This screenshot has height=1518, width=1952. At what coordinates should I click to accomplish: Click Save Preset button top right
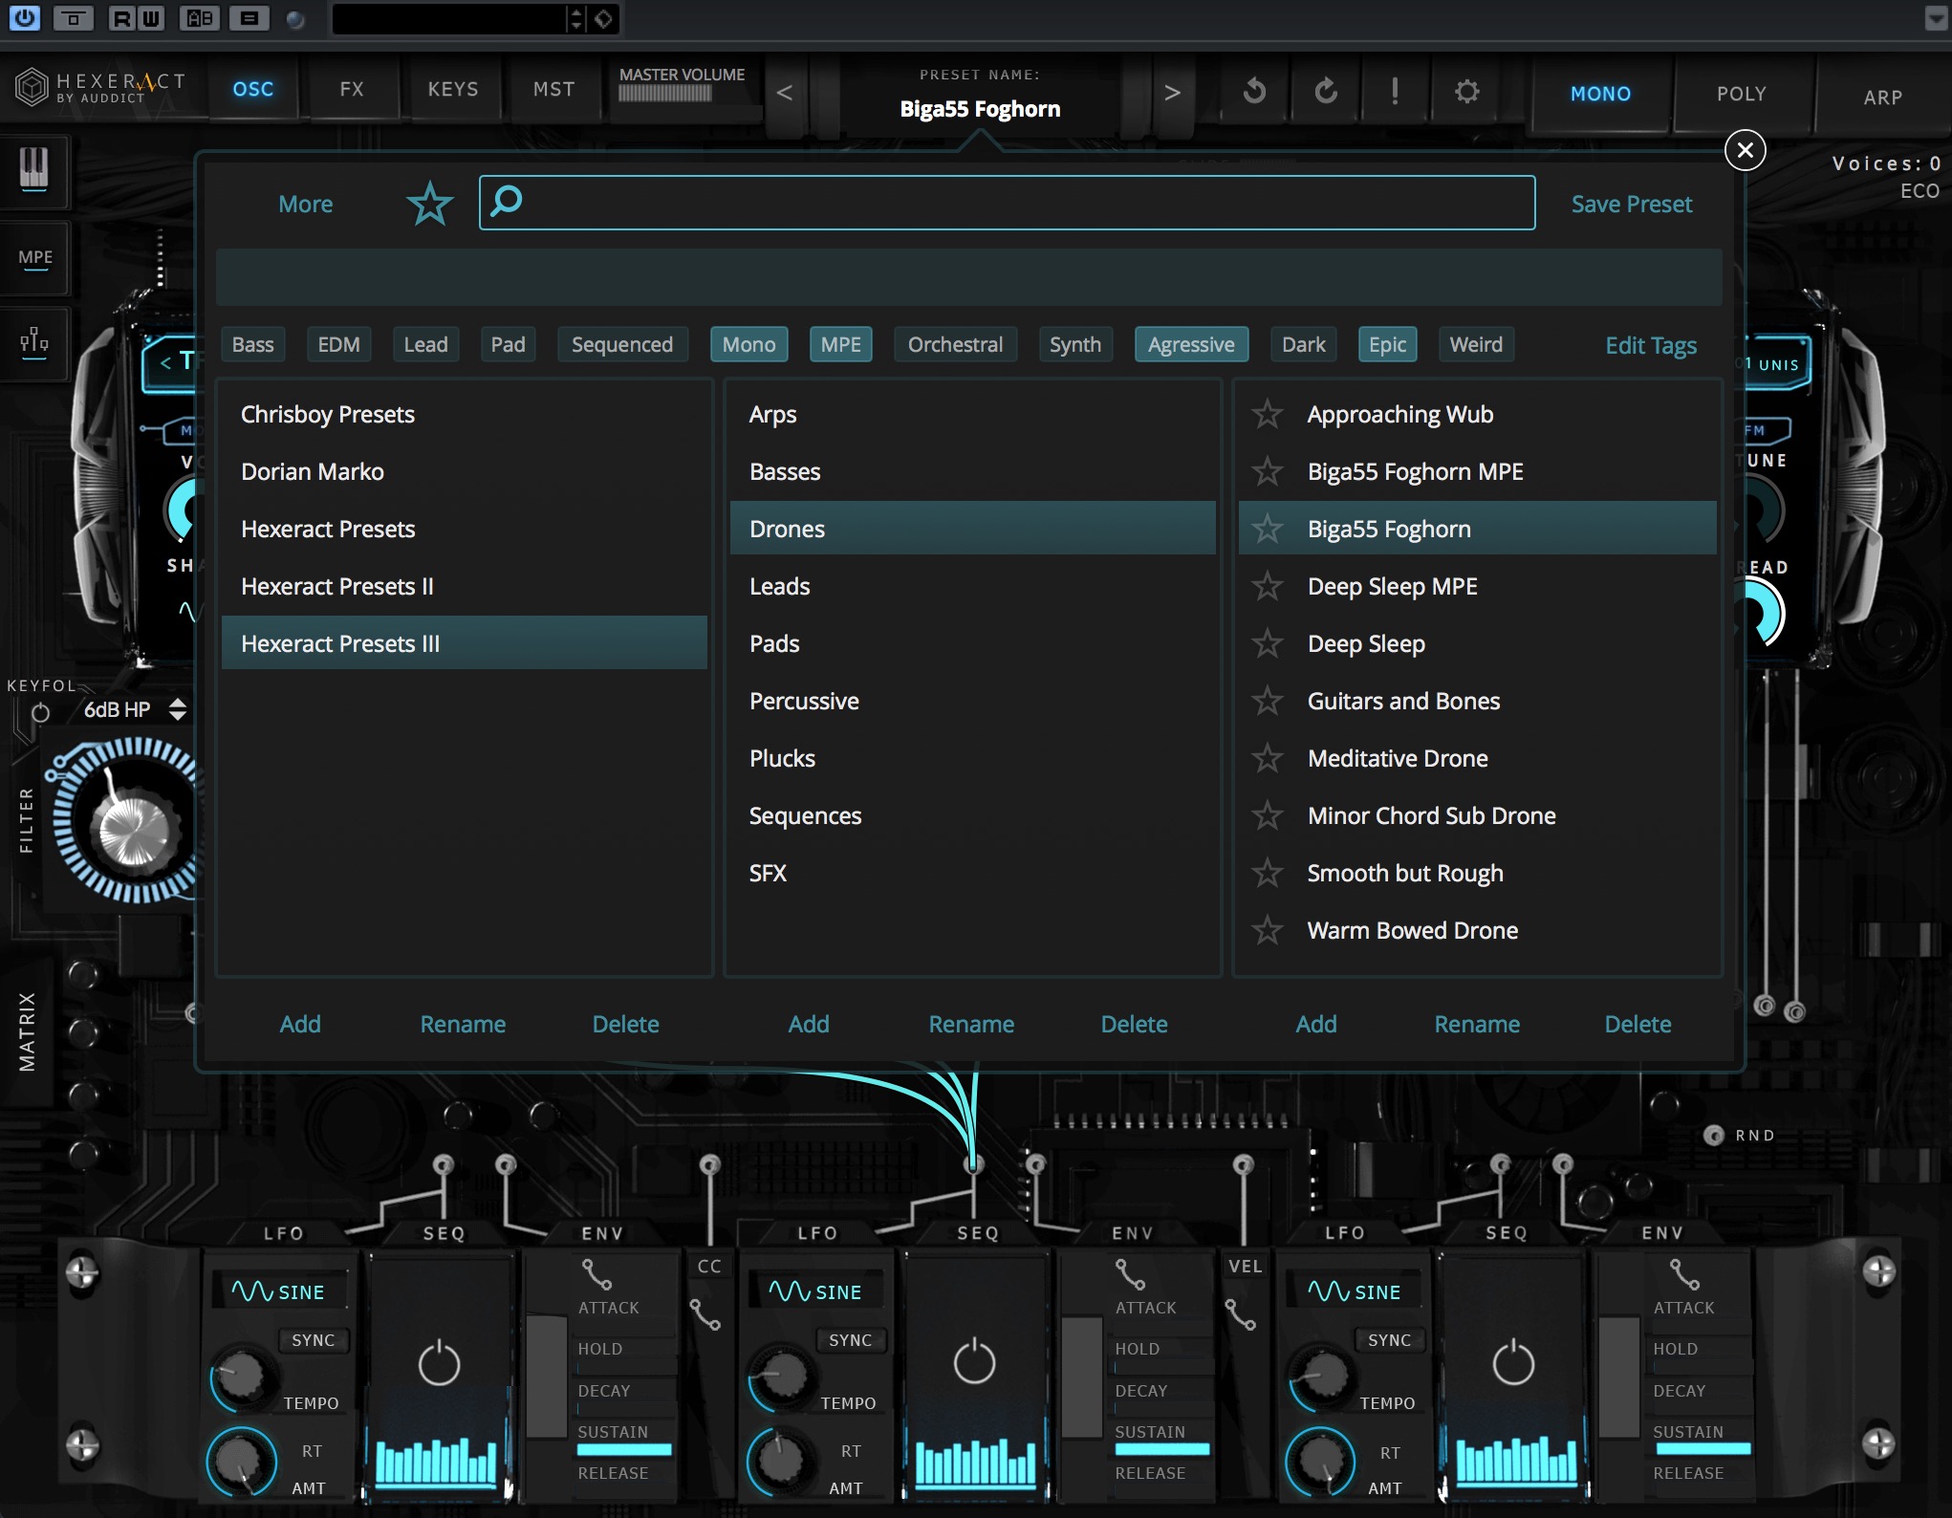[x=1632, y=203]
